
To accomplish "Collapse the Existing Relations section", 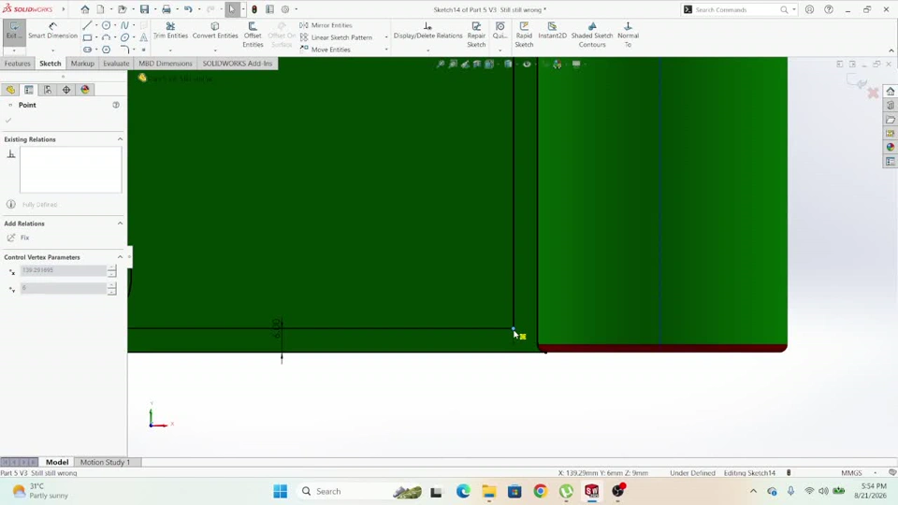I will [x=120, y=139].
